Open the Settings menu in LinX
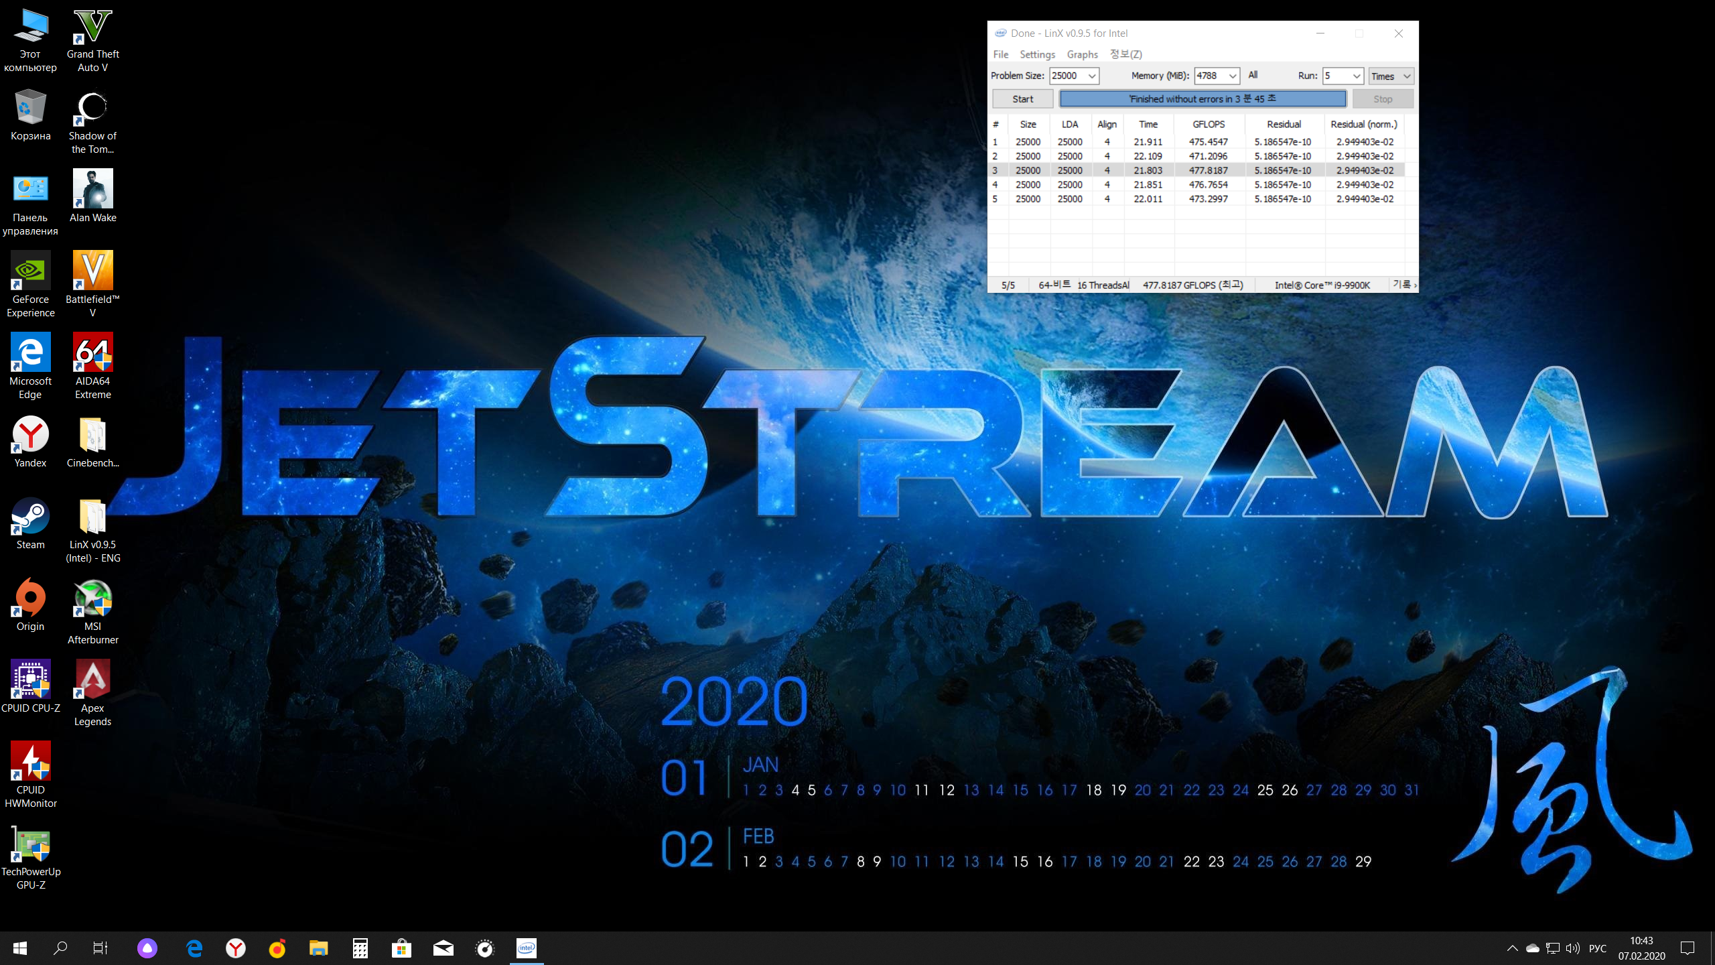This screenshot has height=965, width=1715. click(x=1037, y=54)
